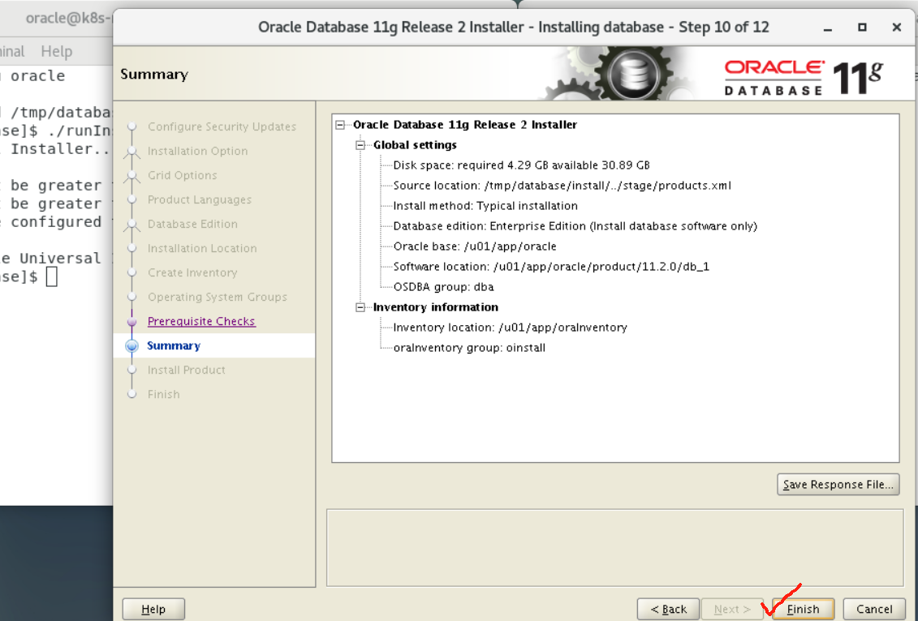Open installer Help button

tap(153, 609)
